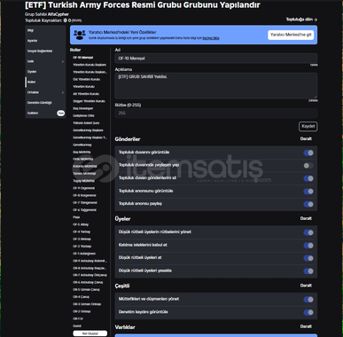Select the OF-9 Orgeneral role
Viewport: 343px width, 337px height.
(x=83, y=188)
